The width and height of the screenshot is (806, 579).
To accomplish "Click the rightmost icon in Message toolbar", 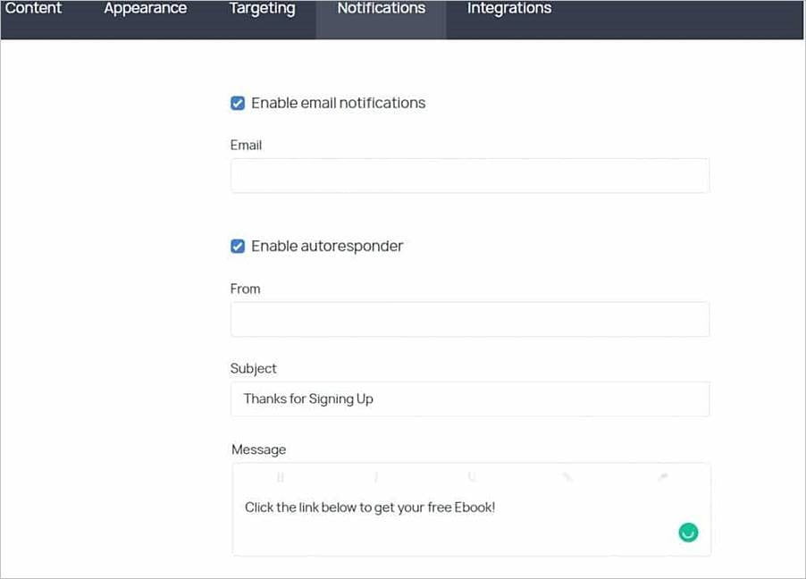I will [663, 477].
